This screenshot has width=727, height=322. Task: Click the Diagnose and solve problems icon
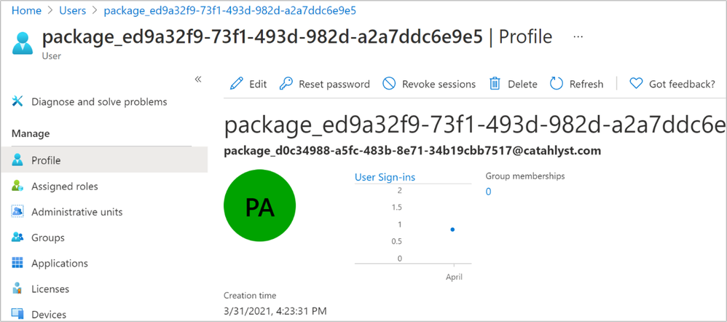(18, 102)
